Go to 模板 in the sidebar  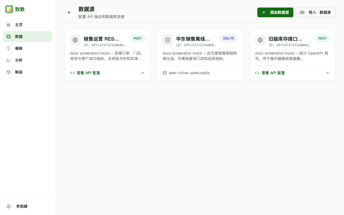pos(28,48)
